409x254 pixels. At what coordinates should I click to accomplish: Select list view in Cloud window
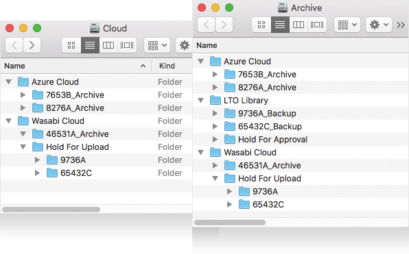click(90, 45)
